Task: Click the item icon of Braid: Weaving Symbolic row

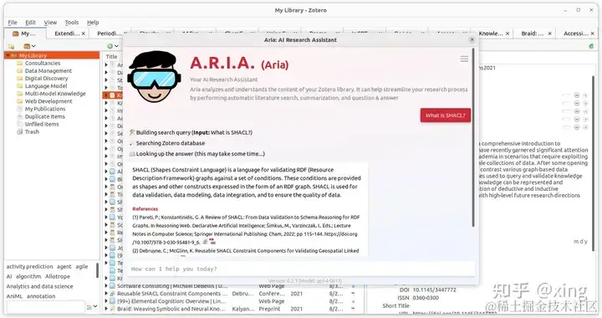Action: tap(112, 309)
